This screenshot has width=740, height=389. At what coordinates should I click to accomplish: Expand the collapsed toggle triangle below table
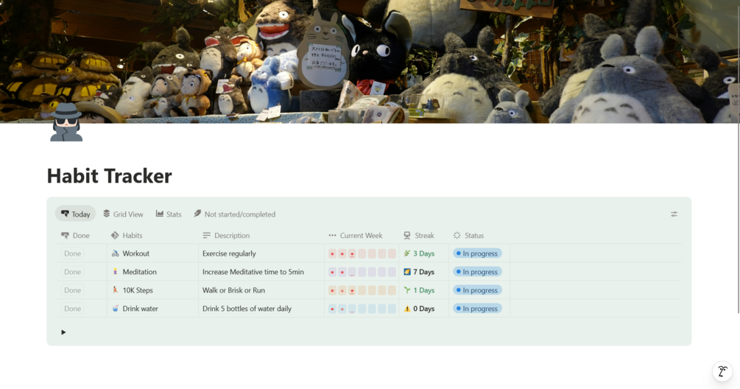63,332
